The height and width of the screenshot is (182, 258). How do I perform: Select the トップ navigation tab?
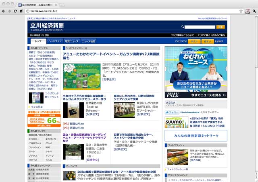pyautogui.click(x=38, y=41)
